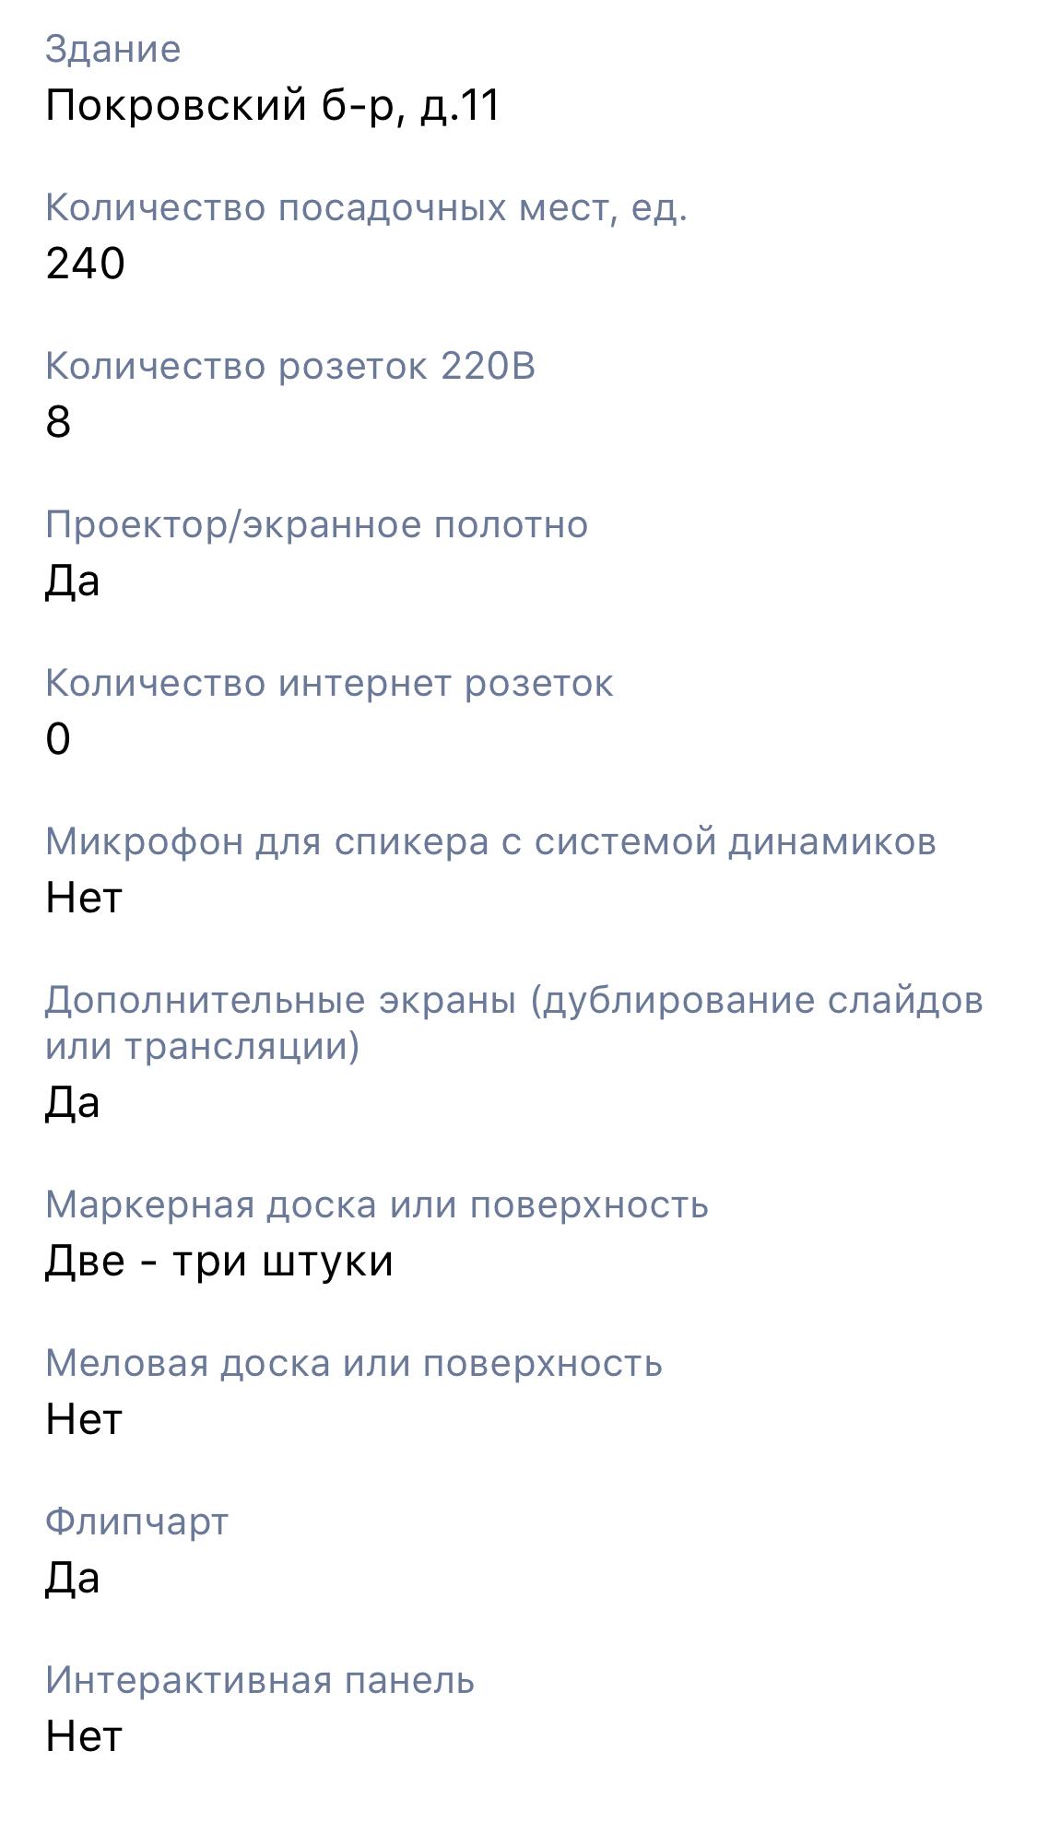1037x1821 pixels.
Task: Click the 'Количество интернет розеток' label
Action: (329, 683)
